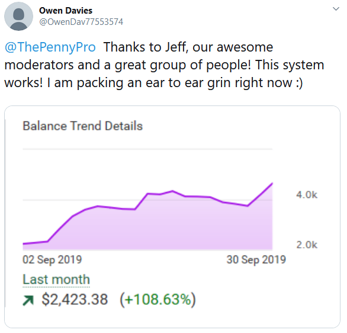Open the tweet options chevron menu
The height and width of the screenshot is (333, 347).
336,9
